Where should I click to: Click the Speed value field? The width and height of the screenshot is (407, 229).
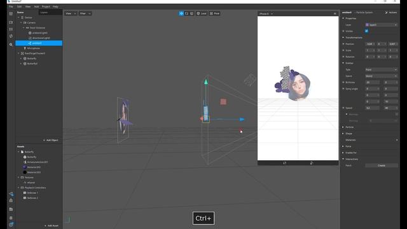[372, 108]
